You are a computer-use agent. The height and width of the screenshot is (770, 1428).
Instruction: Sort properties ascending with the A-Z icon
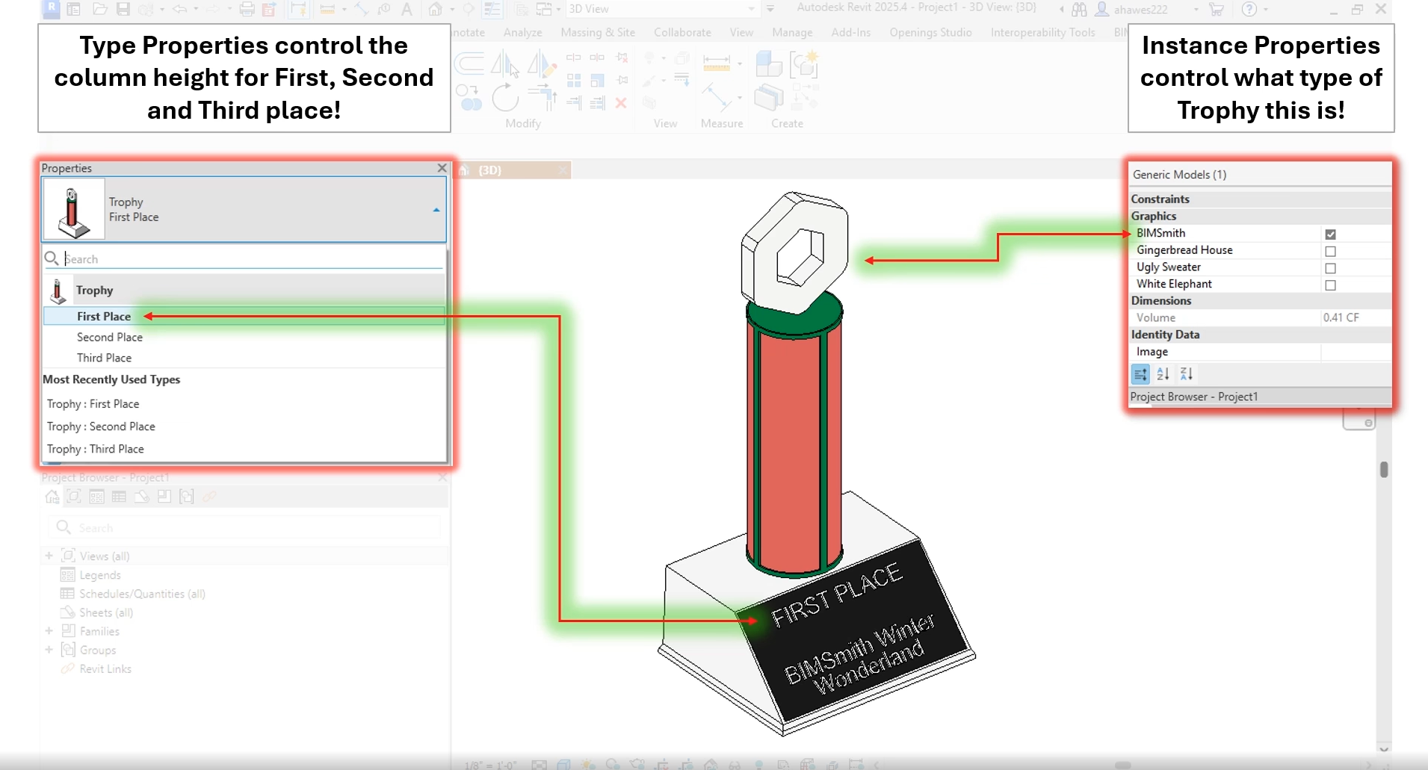[1163, 374]
